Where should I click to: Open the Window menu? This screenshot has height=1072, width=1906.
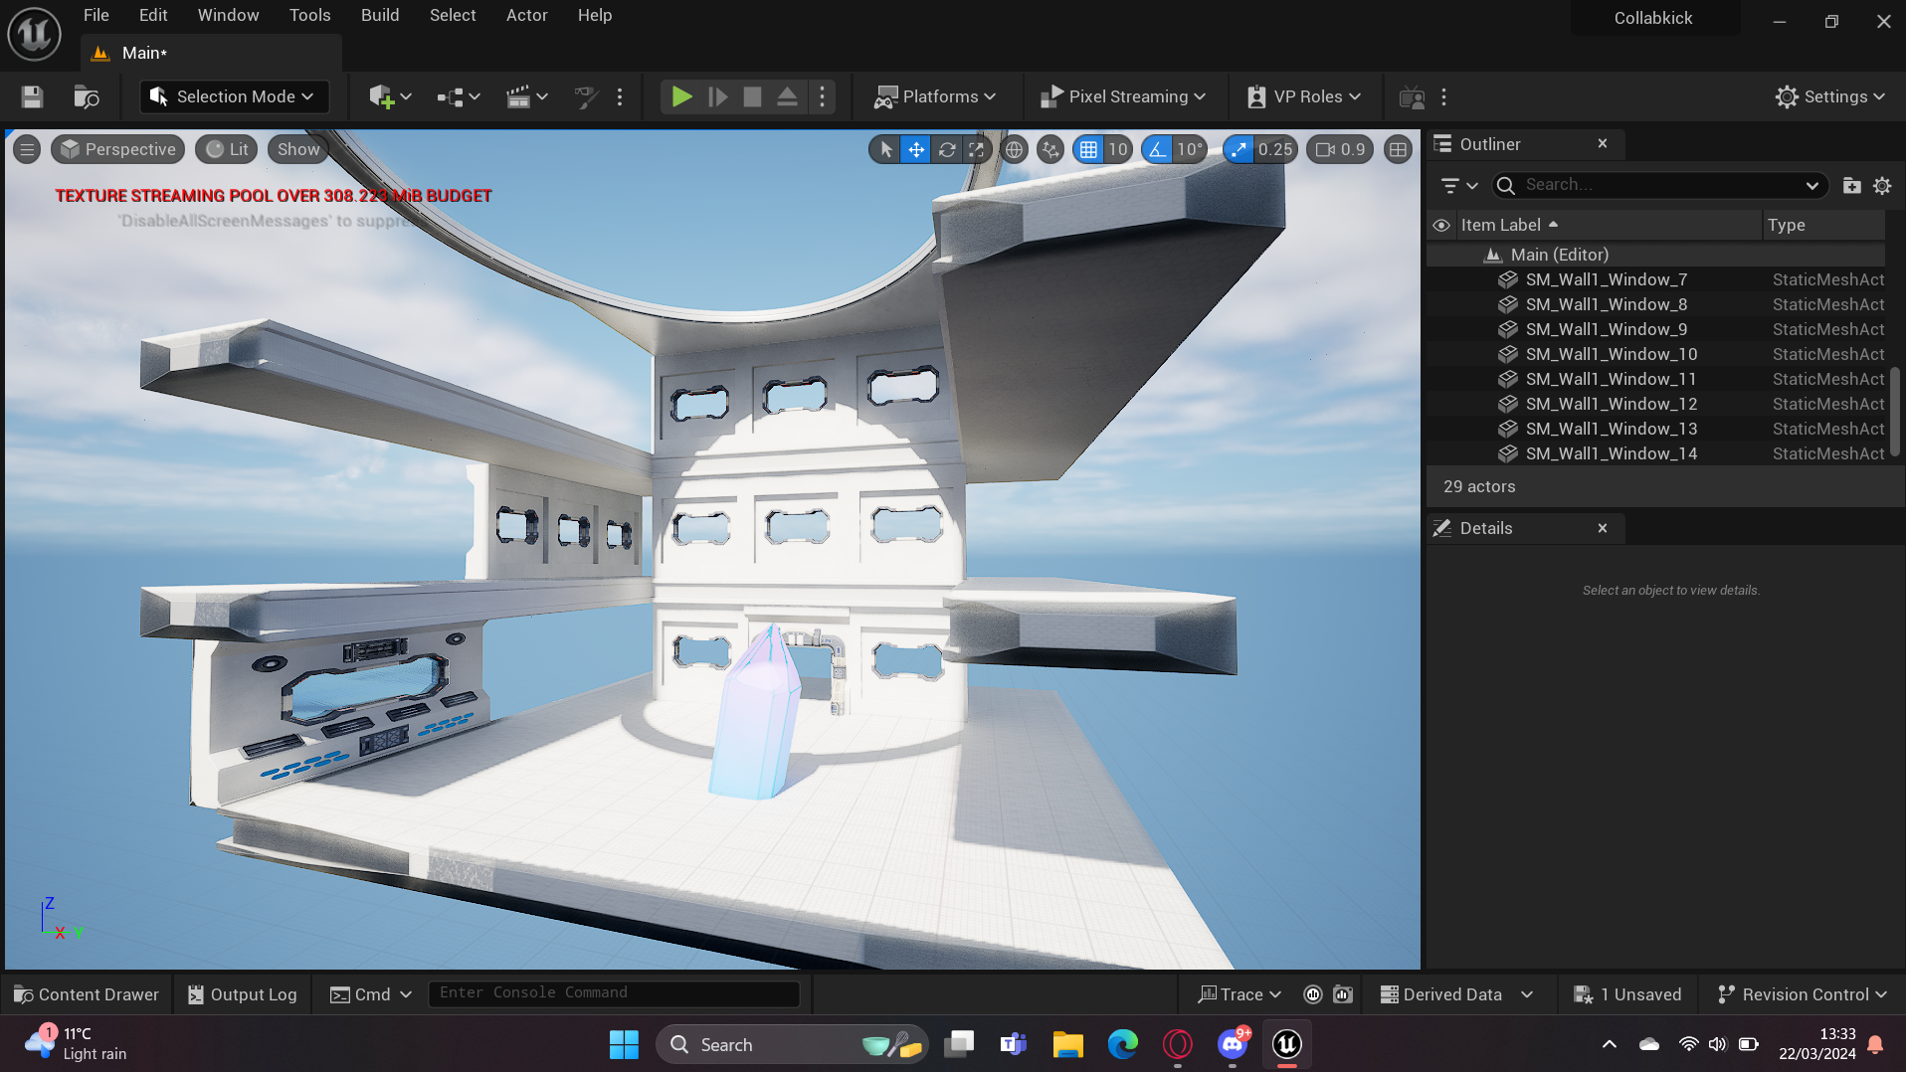[x=228, y=15]
